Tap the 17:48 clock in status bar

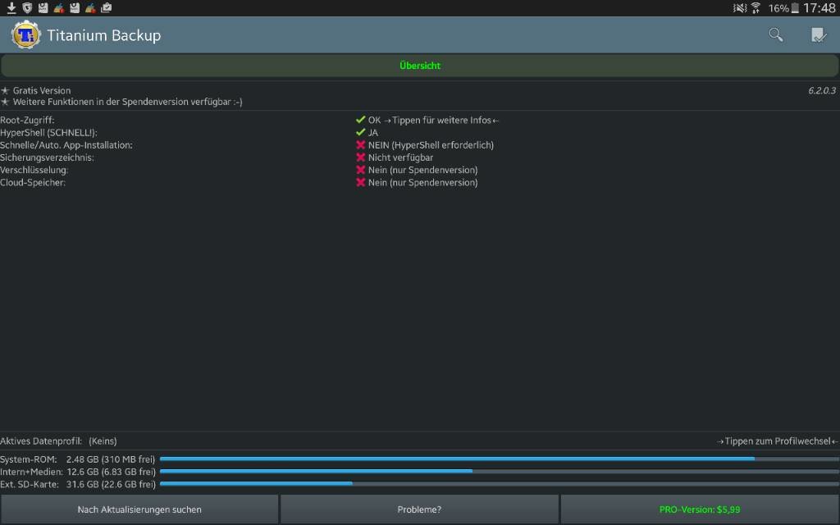[819, 8]
